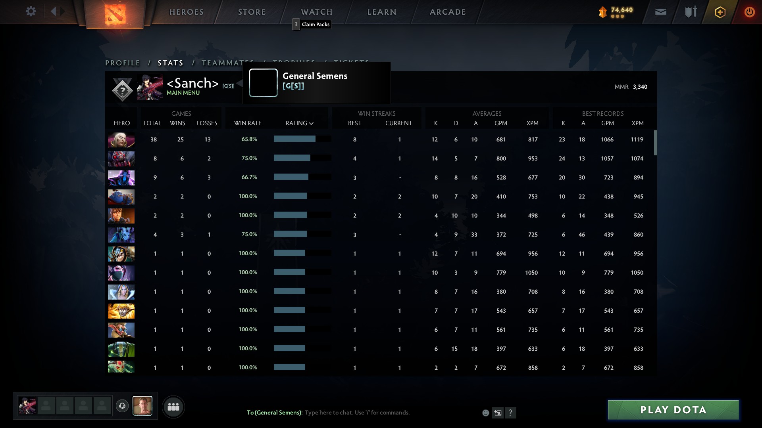Select hero portrait with 4 total games
Viewport: 762px width, 428px height.
click(x=121, y=235)
